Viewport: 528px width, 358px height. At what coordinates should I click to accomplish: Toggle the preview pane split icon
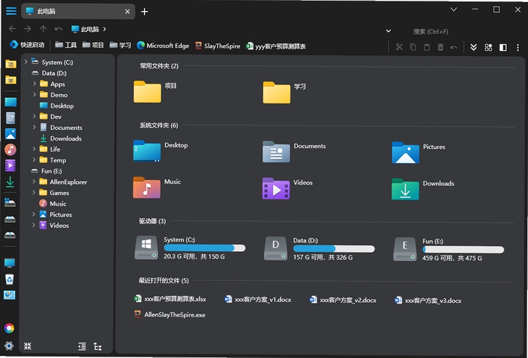[503, 47]
